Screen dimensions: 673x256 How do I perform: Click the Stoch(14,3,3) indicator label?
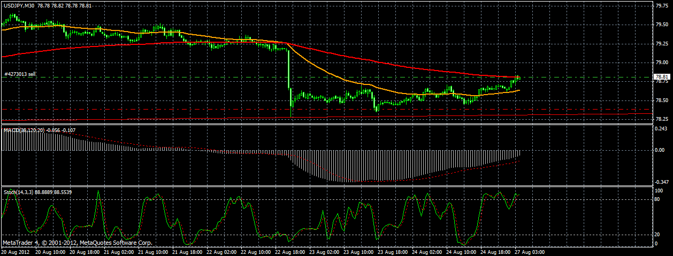(x=19, y=191)
